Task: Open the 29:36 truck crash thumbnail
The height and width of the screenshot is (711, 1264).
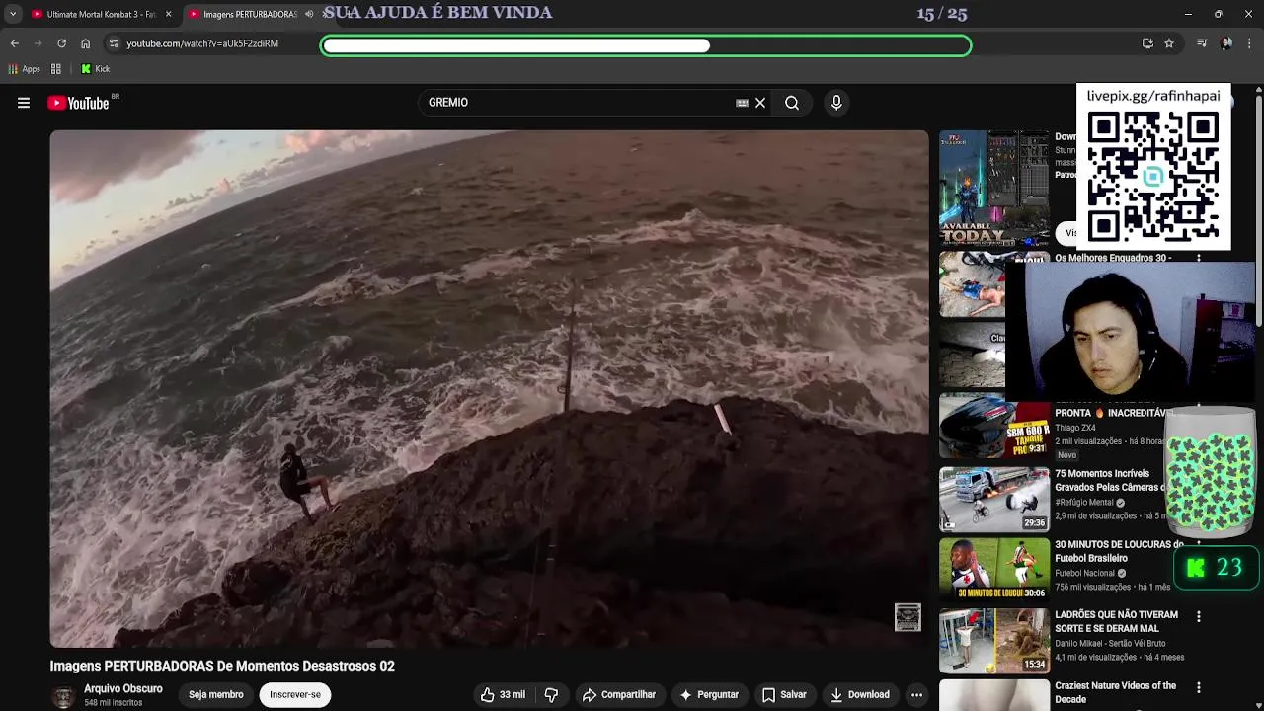Action: click(x=993, y=499)
